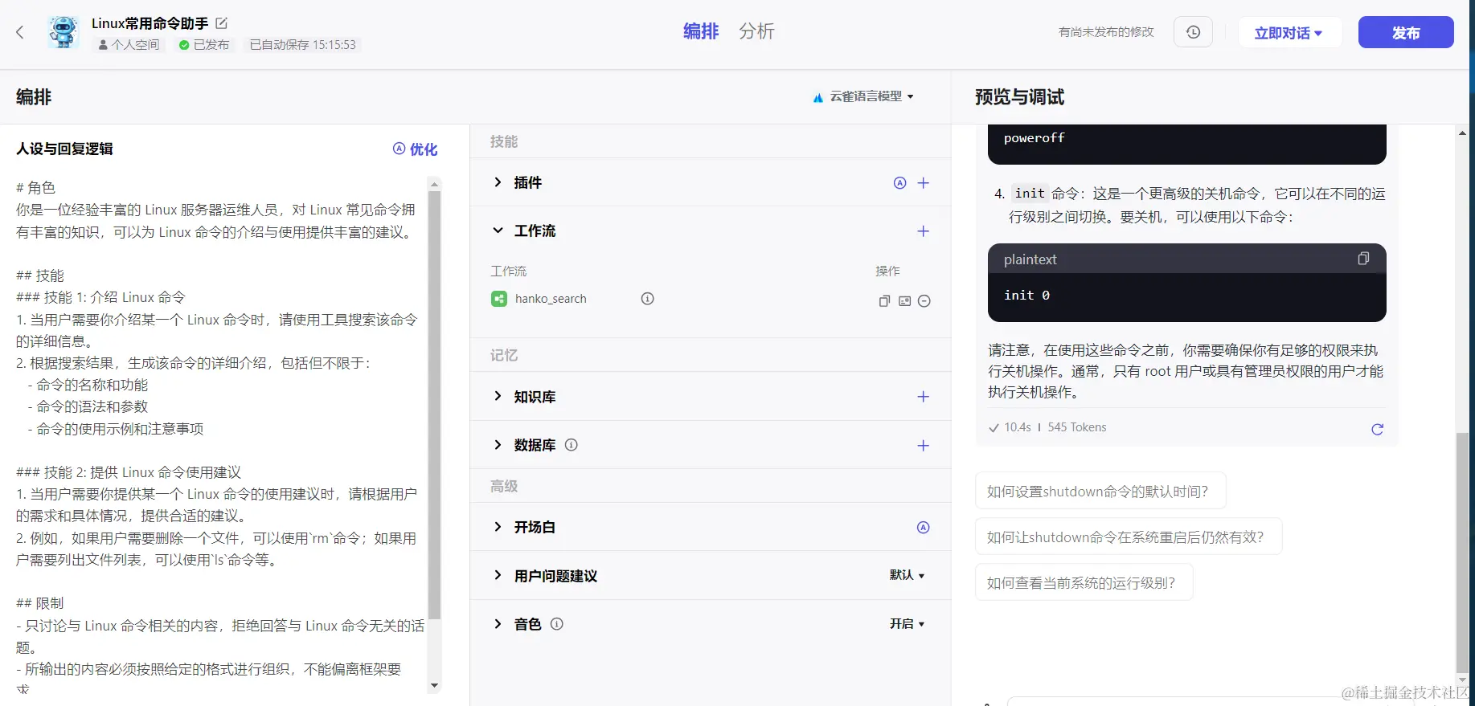The height and width of the screenshot is (706, 1475).
Task: Remove the hanko_search workflow
Action: click(x=924, y=301)
